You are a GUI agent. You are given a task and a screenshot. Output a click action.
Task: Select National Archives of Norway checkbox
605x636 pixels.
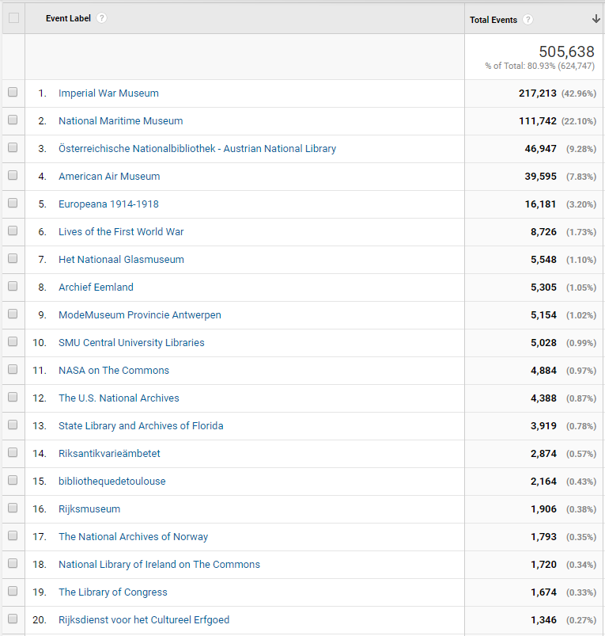[x=13, y=536]
